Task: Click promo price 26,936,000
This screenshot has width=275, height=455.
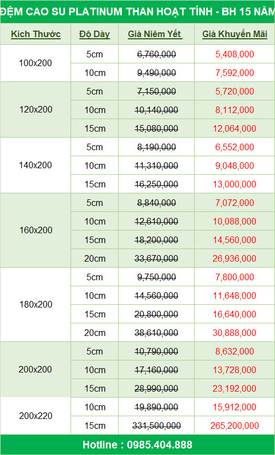Action: click(235, 258)
